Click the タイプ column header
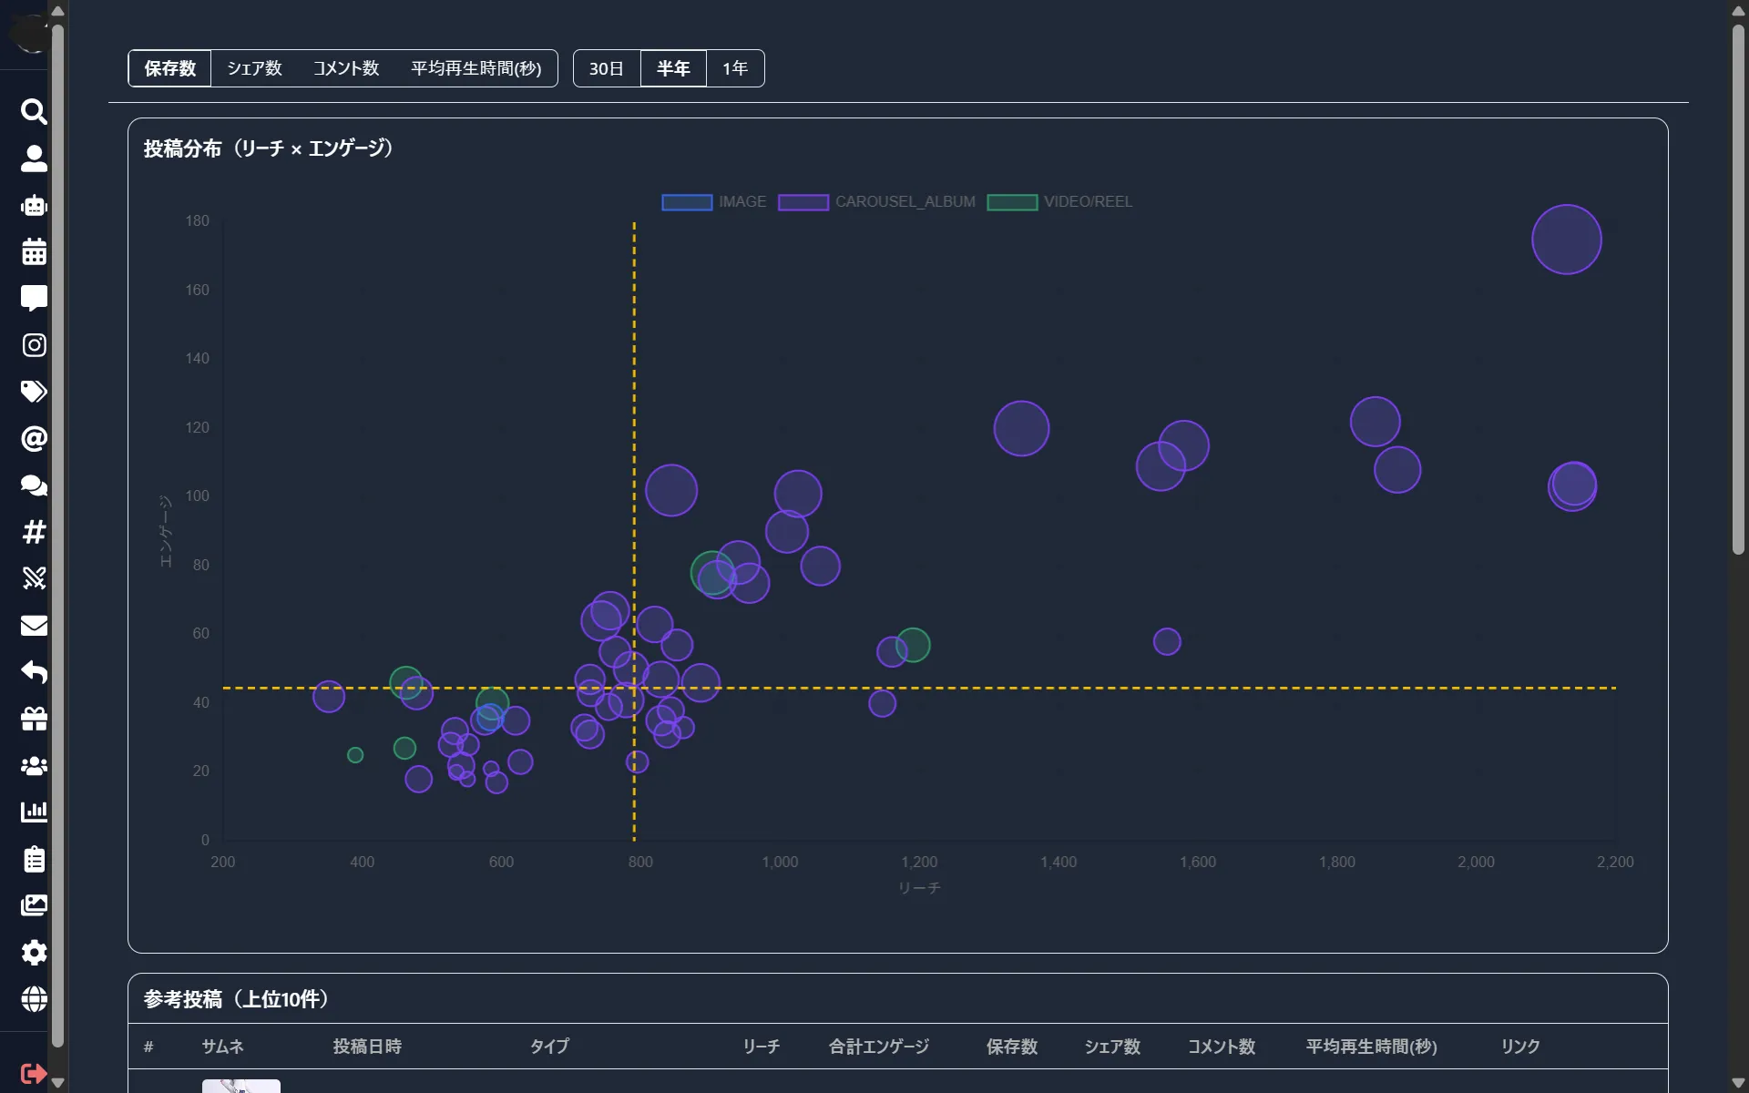 (549, 1047)
